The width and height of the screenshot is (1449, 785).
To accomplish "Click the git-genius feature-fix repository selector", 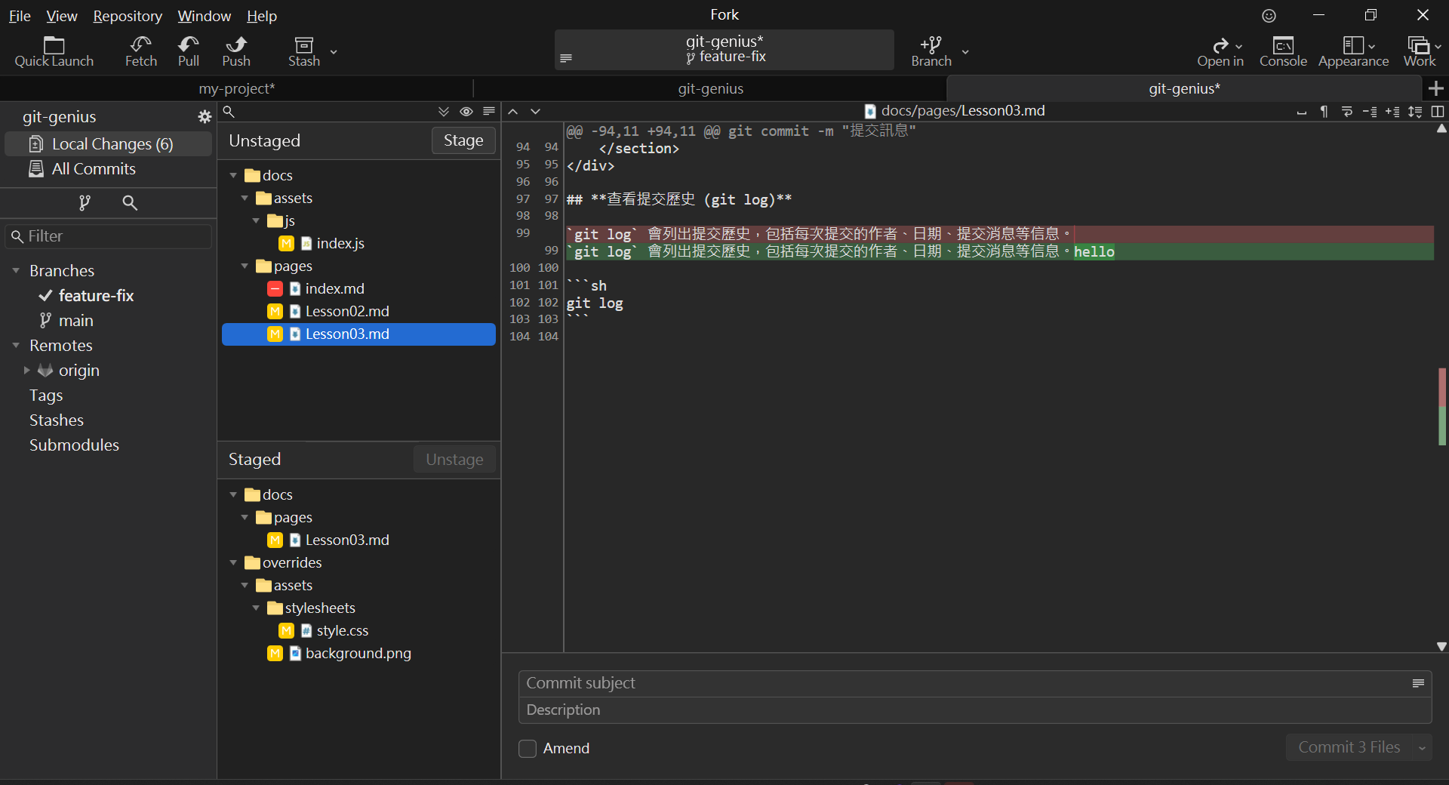I will tap(724, 50).
